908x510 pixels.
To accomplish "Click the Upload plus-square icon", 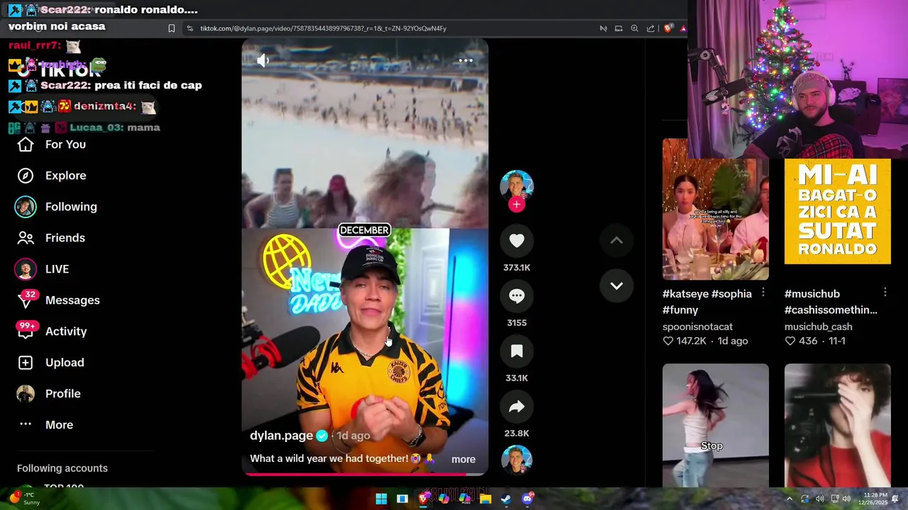I will pyautogui.click(x=26, y=363).
